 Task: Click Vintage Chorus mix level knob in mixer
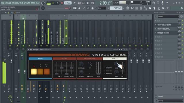coord(179,33)
